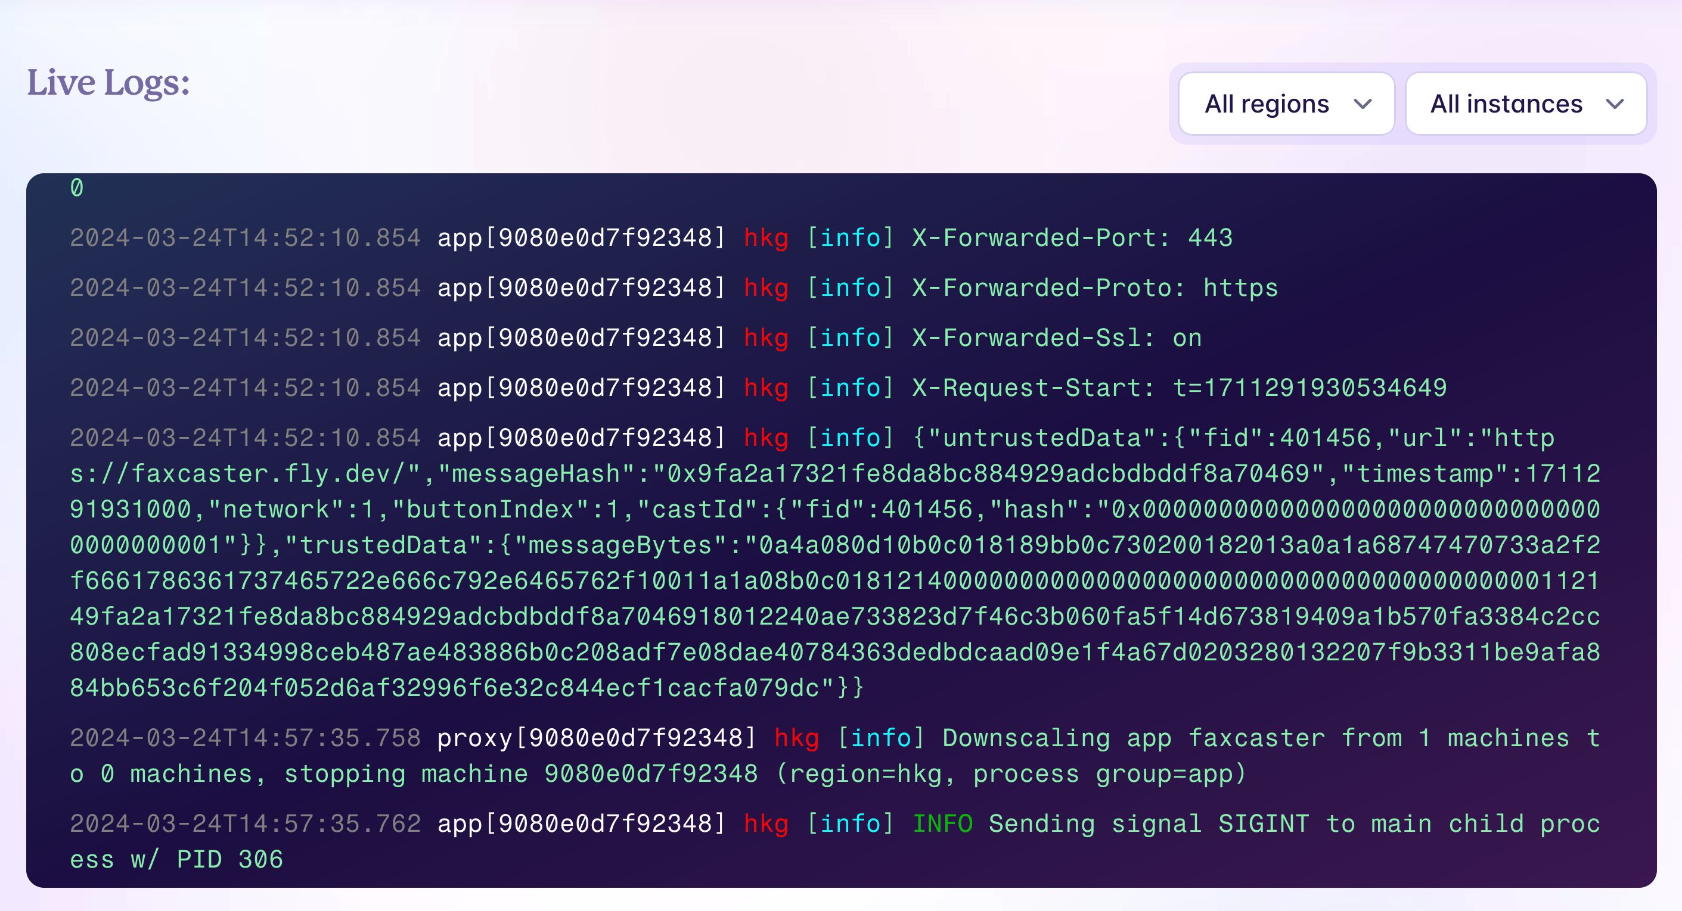Click the X-Forwarded-Proto: https log line

coord(673,288)
